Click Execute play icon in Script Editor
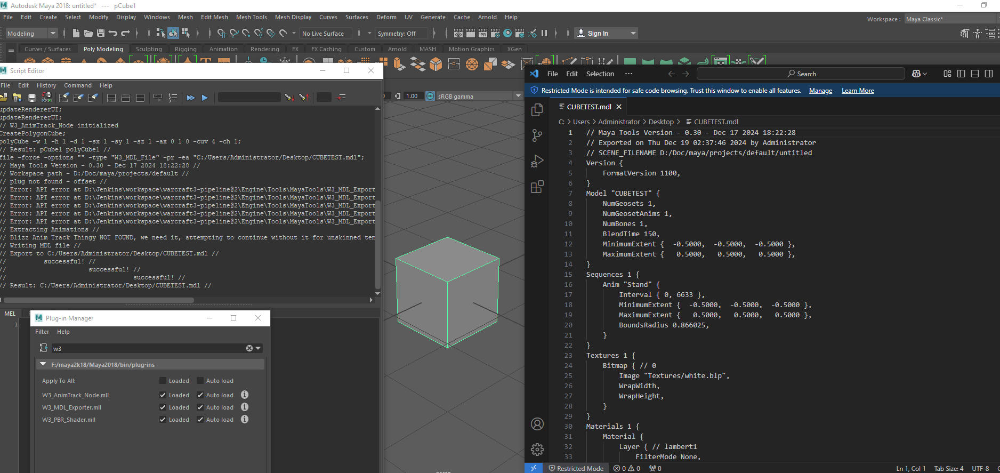The image size is (1000, 473). [x=205, y=98]
